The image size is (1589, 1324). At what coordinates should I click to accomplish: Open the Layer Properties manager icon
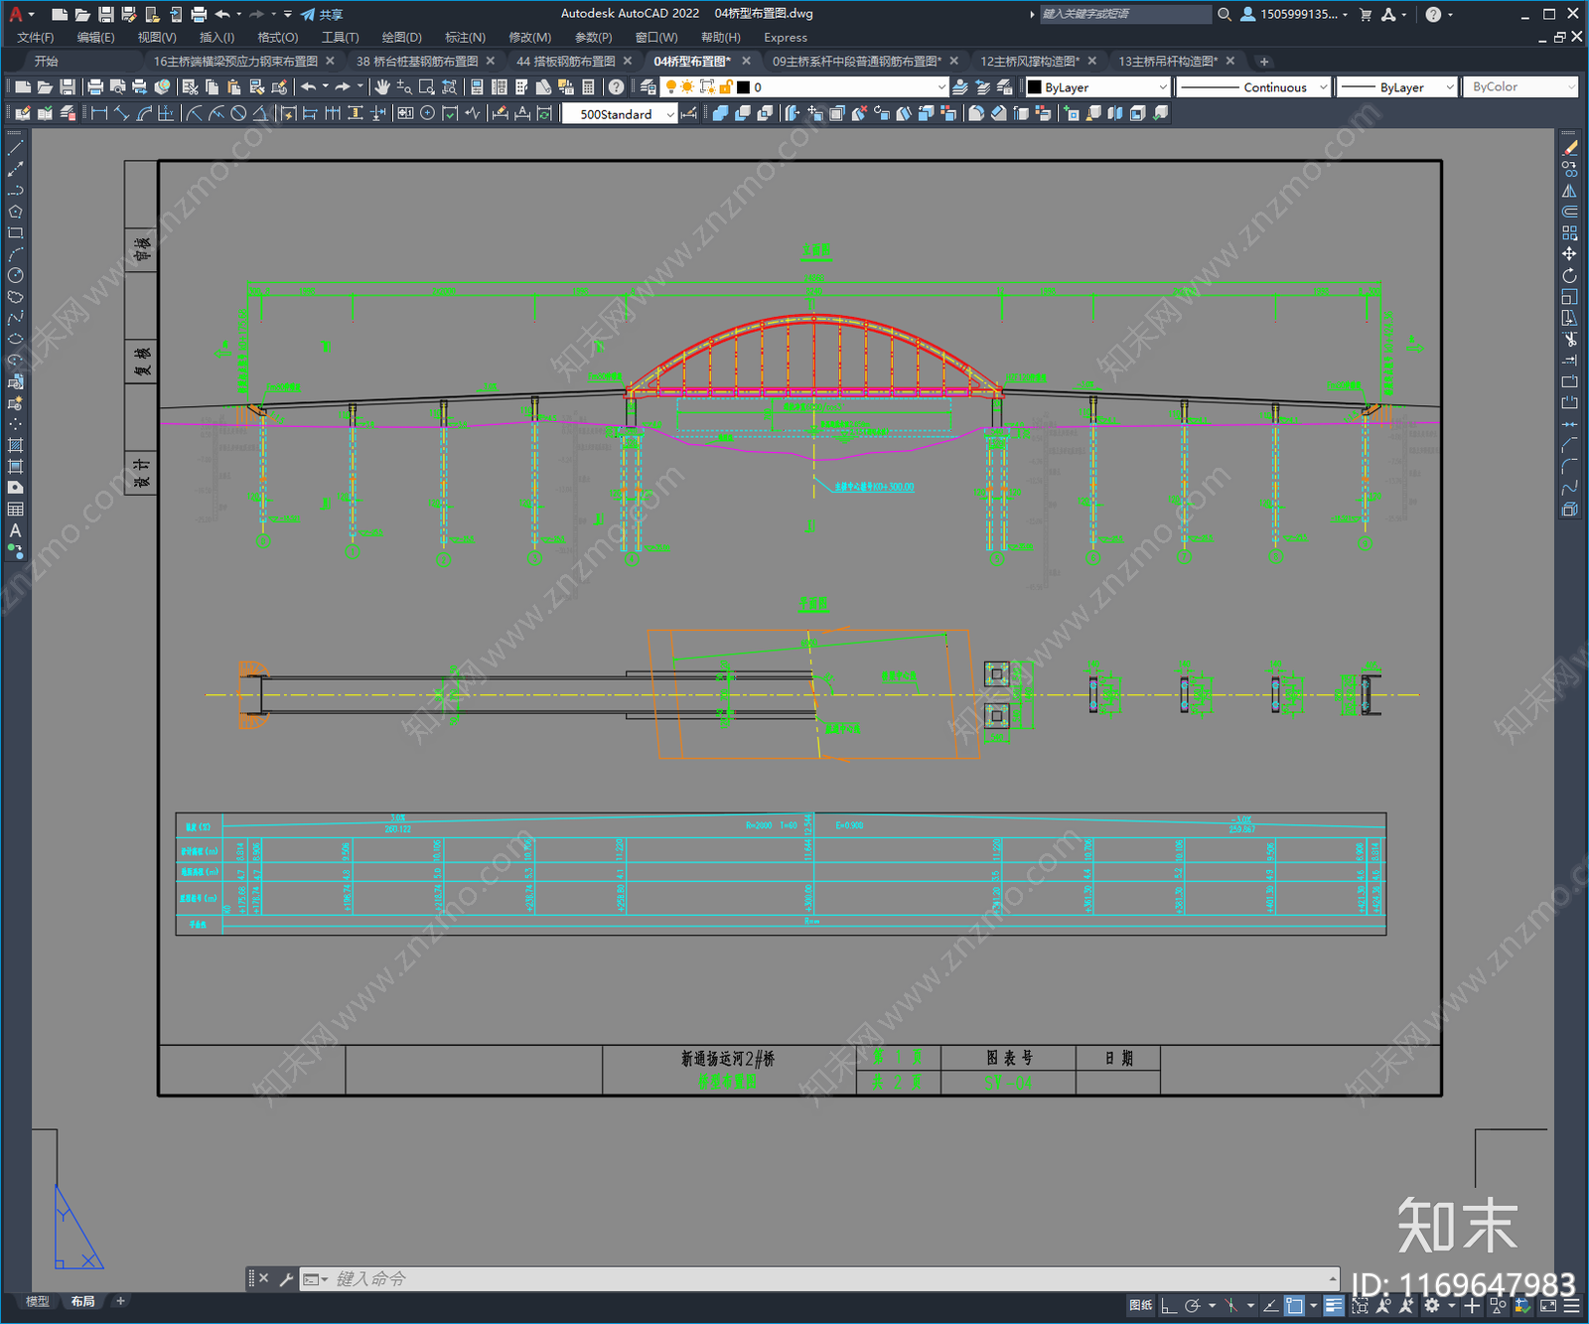tap(648, 87)
